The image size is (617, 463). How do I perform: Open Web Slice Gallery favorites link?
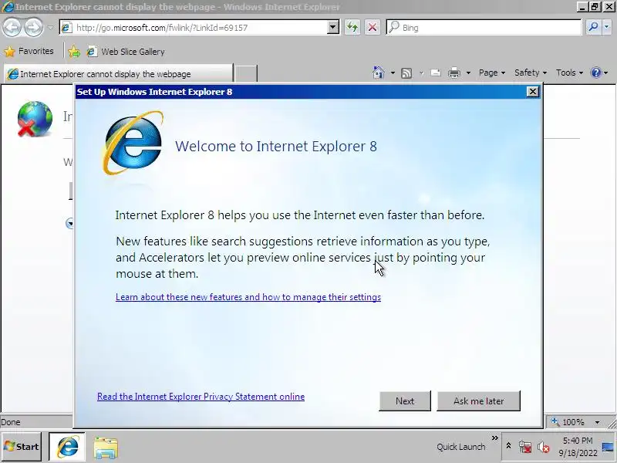126,52
